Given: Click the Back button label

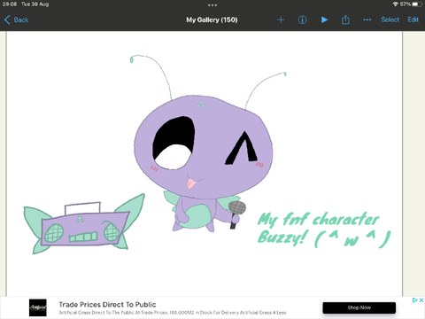Looking at the screenshot, I should click(x=21, y=19).
